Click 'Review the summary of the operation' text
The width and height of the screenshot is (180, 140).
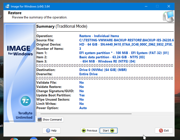(x=40, y=17)
